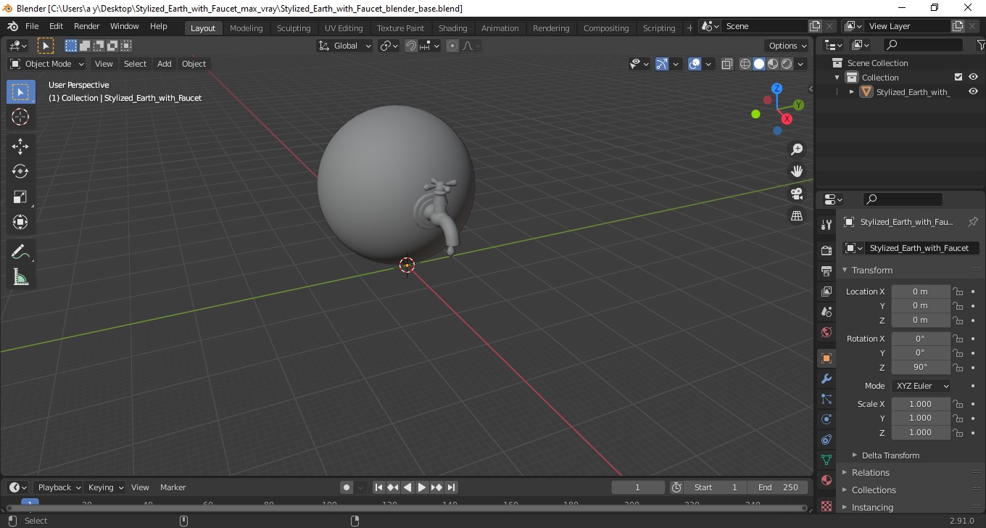Open the Particle properties tab
Screen dimensions: 986x528
[x=826, y=399]
